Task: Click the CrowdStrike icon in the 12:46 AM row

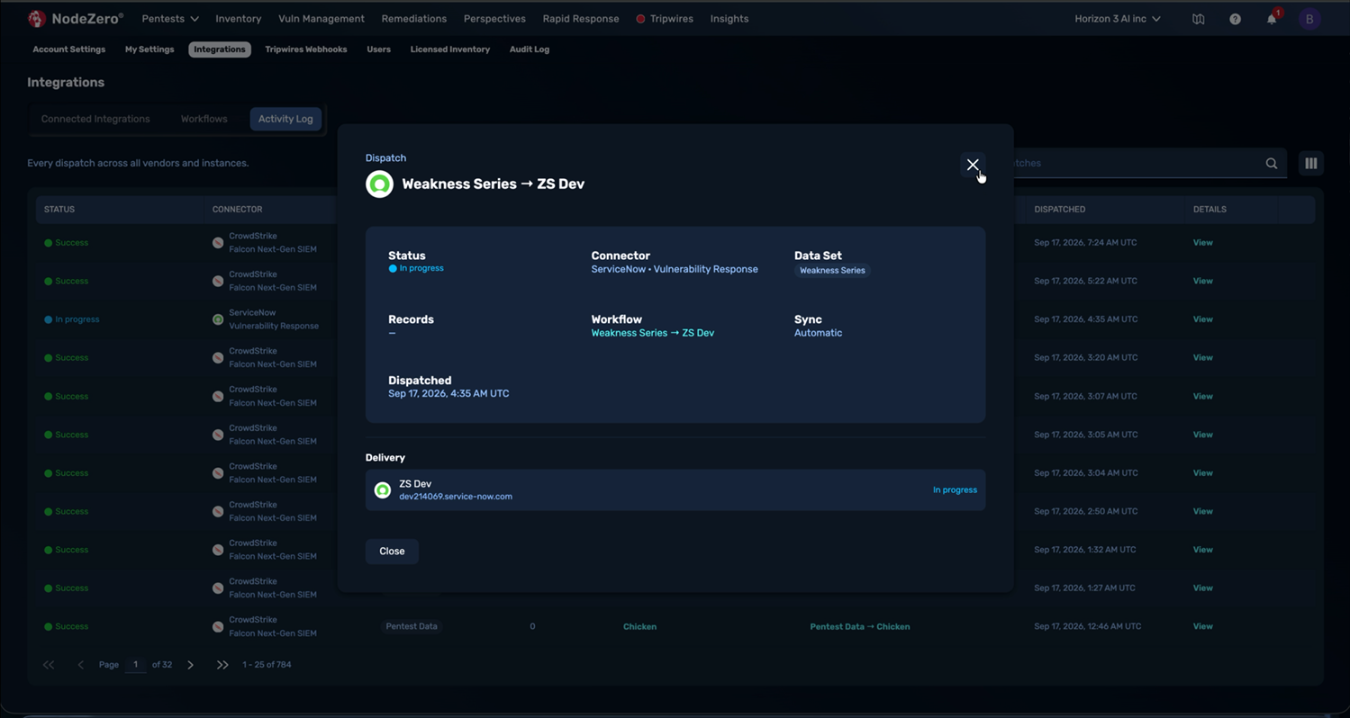Action: click(218, 627)
